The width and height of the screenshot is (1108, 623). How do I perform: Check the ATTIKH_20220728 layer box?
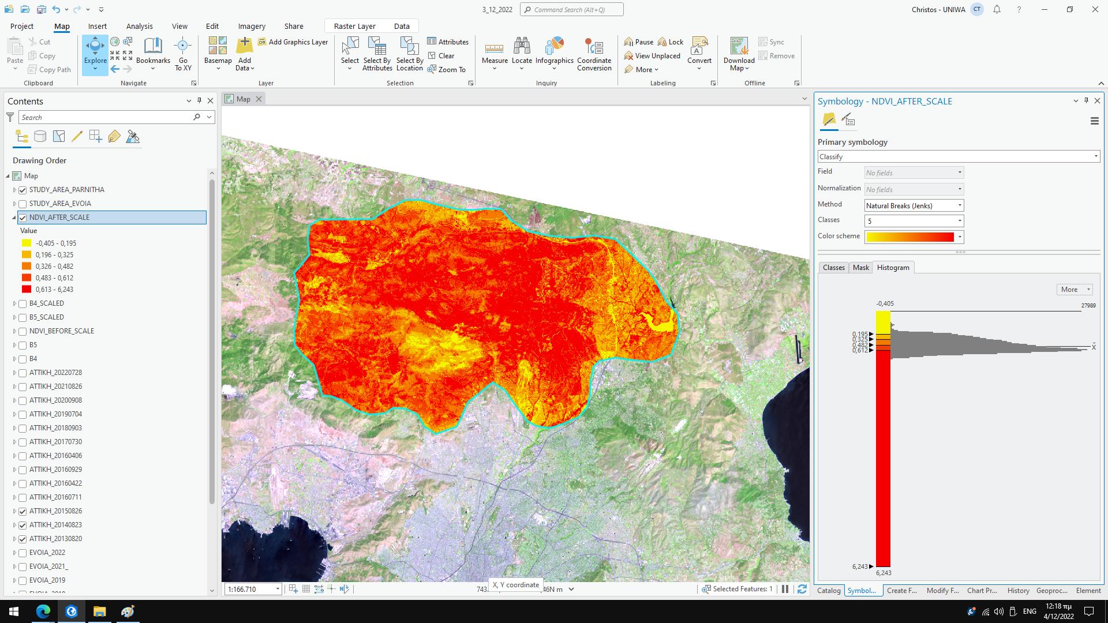tap(23, 373)
